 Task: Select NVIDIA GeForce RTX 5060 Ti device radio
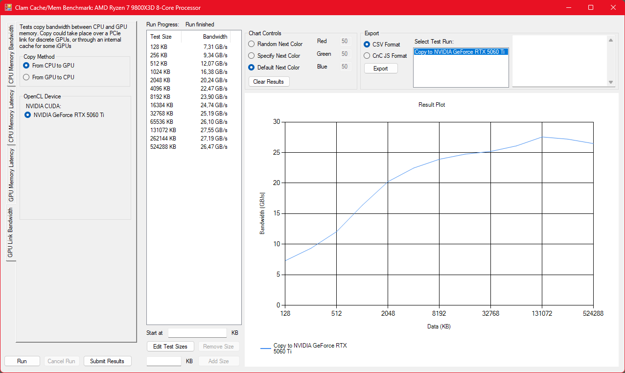pos(64,115)
